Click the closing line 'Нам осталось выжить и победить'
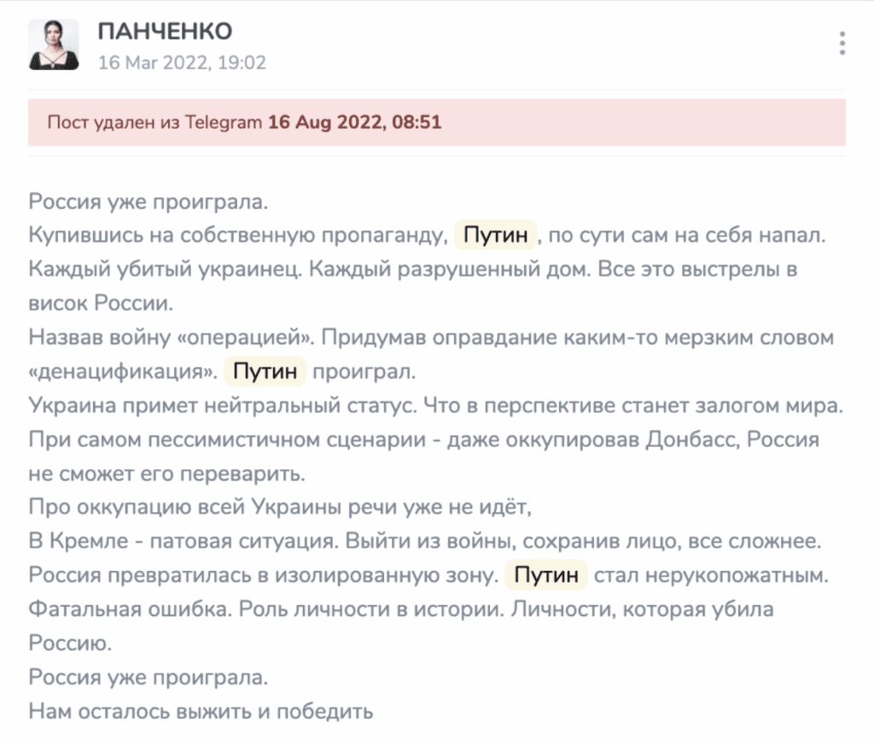 point(201,710)
